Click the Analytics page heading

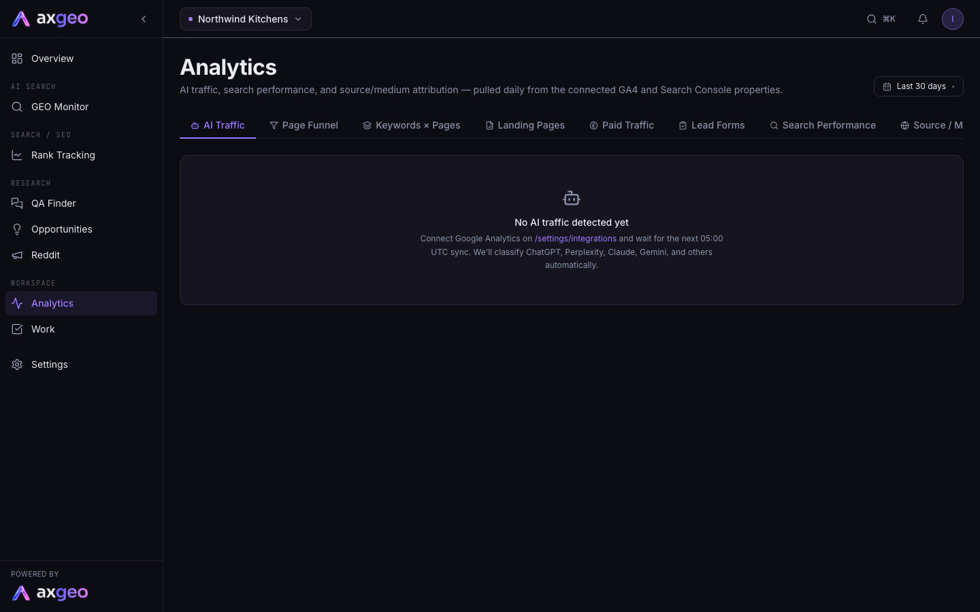[x=228, y=67]
